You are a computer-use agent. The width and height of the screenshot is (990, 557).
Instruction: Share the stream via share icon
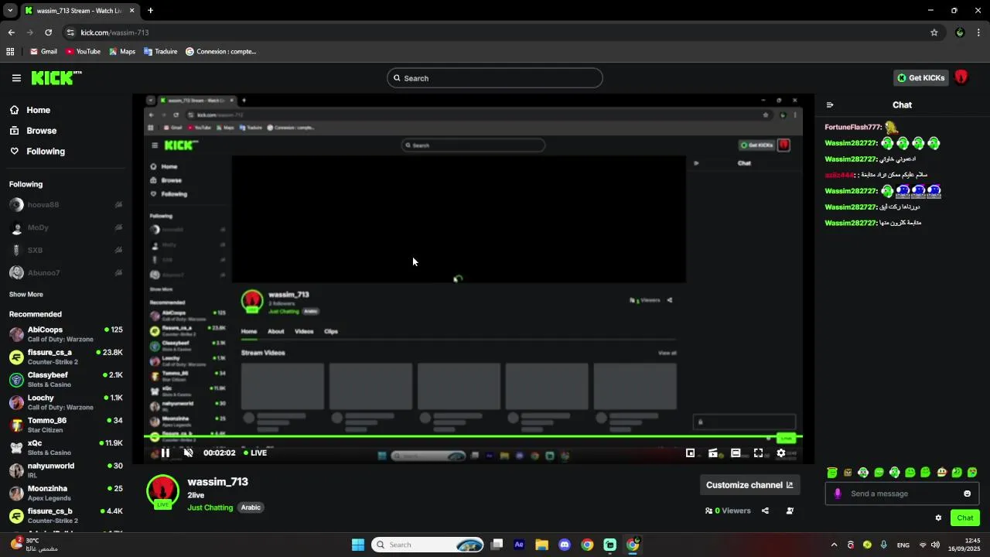(765, 511)
